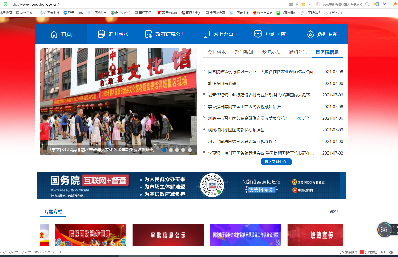
Task: Expand the dropdown arrow next to bookmark star
Action: 310,4
